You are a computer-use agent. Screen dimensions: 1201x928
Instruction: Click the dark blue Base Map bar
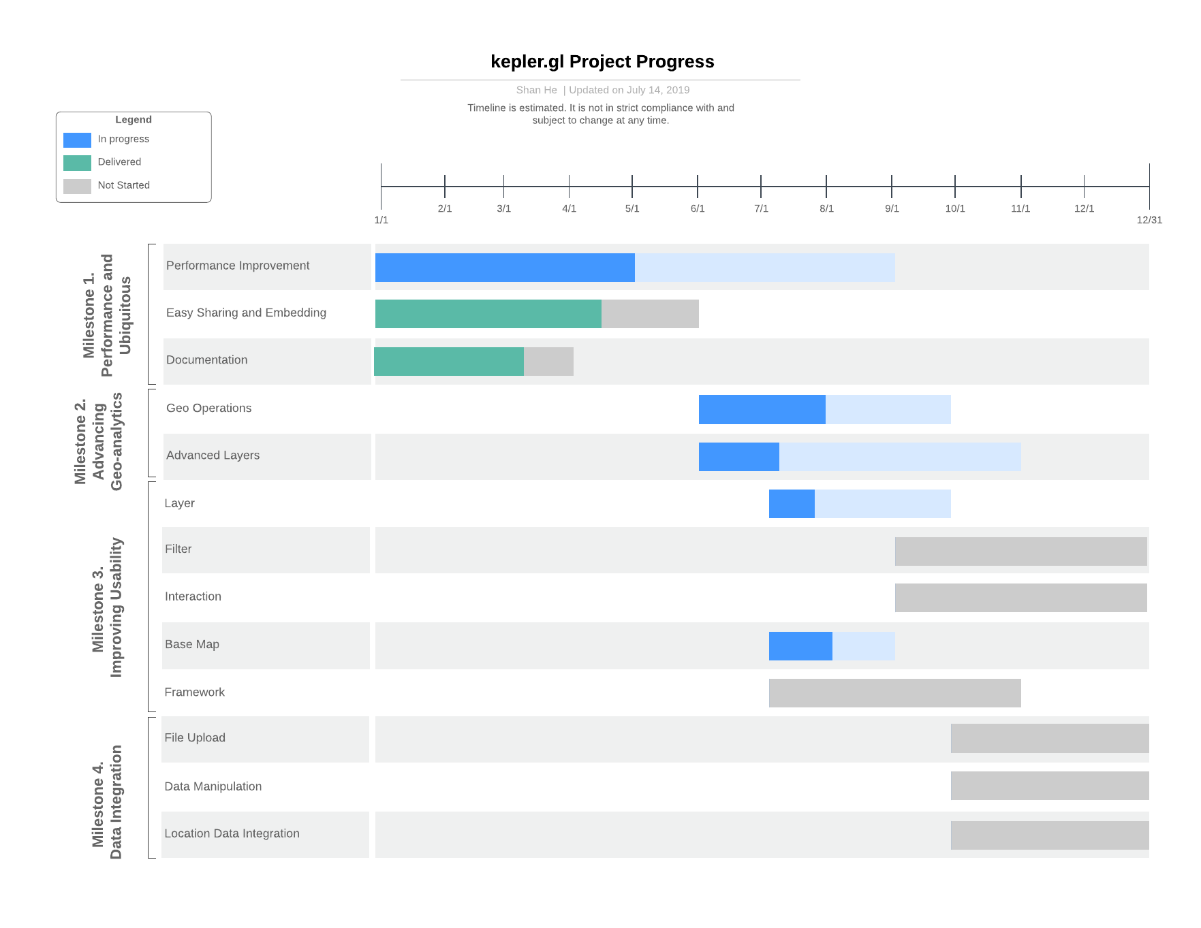click(800, 646)
